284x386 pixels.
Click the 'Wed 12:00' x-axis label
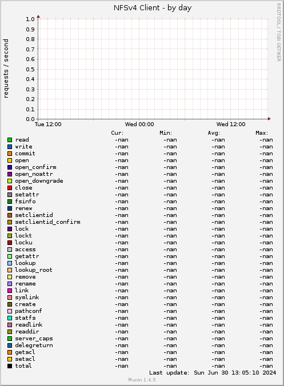231,124
